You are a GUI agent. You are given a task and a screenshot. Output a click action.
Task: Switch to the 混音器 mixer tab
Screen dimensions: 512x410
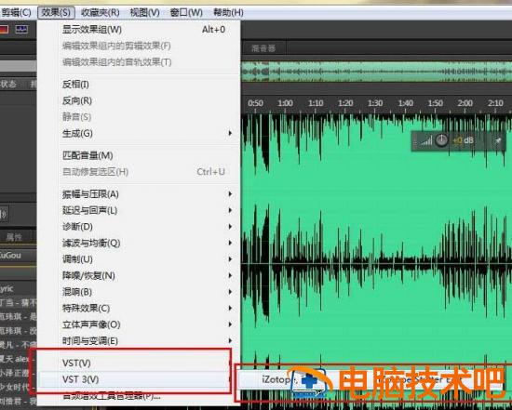pos(263,48)
